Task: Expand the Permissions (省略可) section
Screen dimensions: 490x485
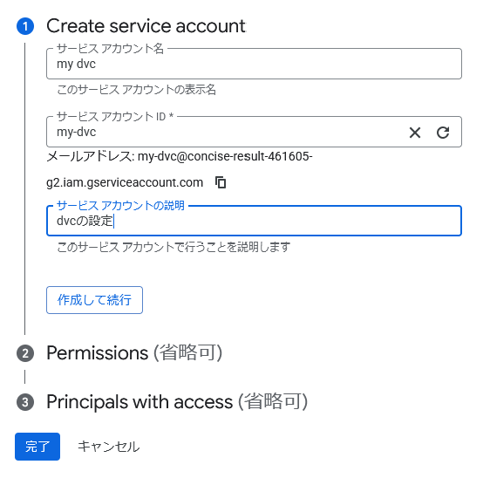Action: (134, 353)
